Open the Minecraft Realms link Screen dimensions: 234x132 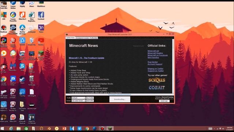[x=155, y=53]
